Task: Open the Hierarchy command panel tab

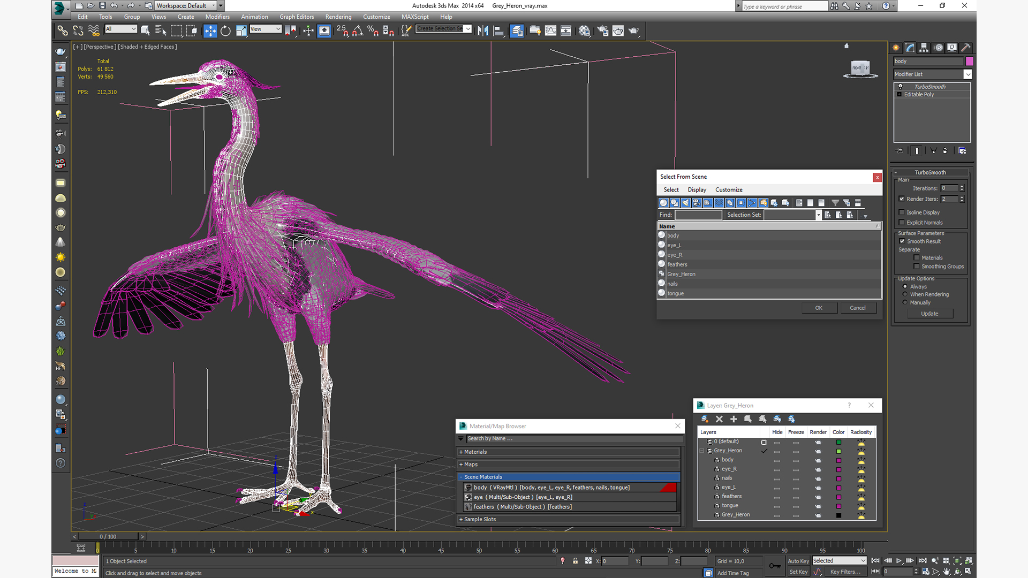Action: 924,48
